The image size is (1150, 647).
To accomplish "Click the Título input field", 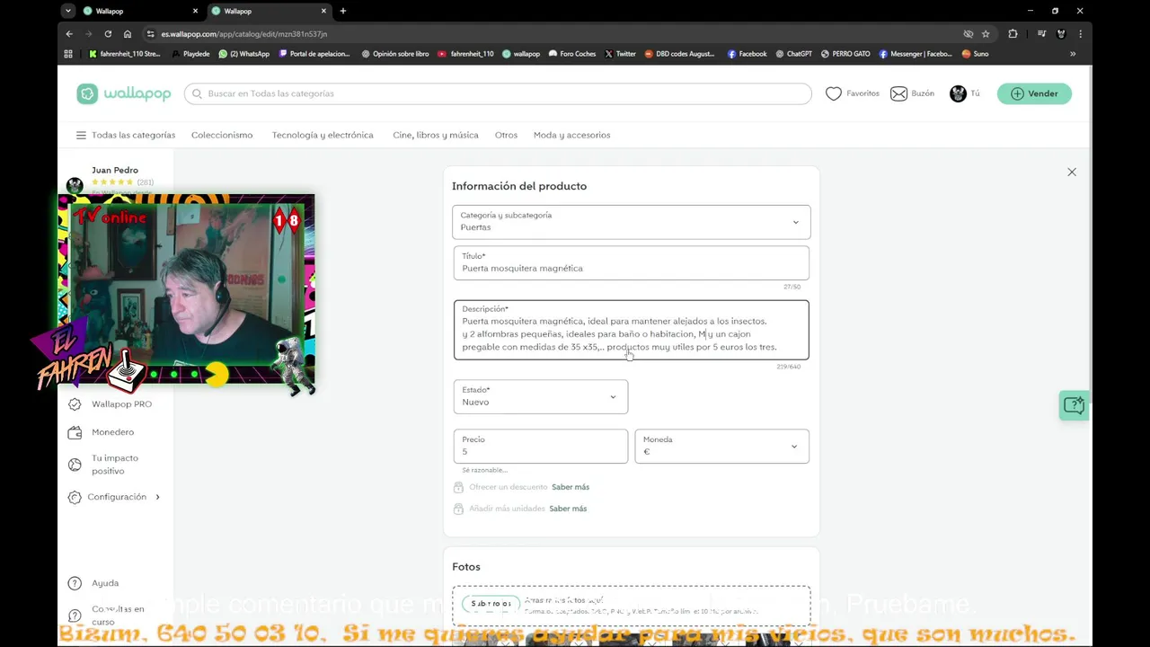I will tap(631, 262).
